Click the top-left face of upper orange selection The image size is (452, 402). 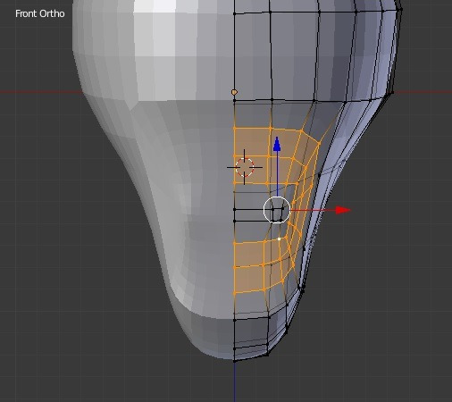click(x=252, y=142)
